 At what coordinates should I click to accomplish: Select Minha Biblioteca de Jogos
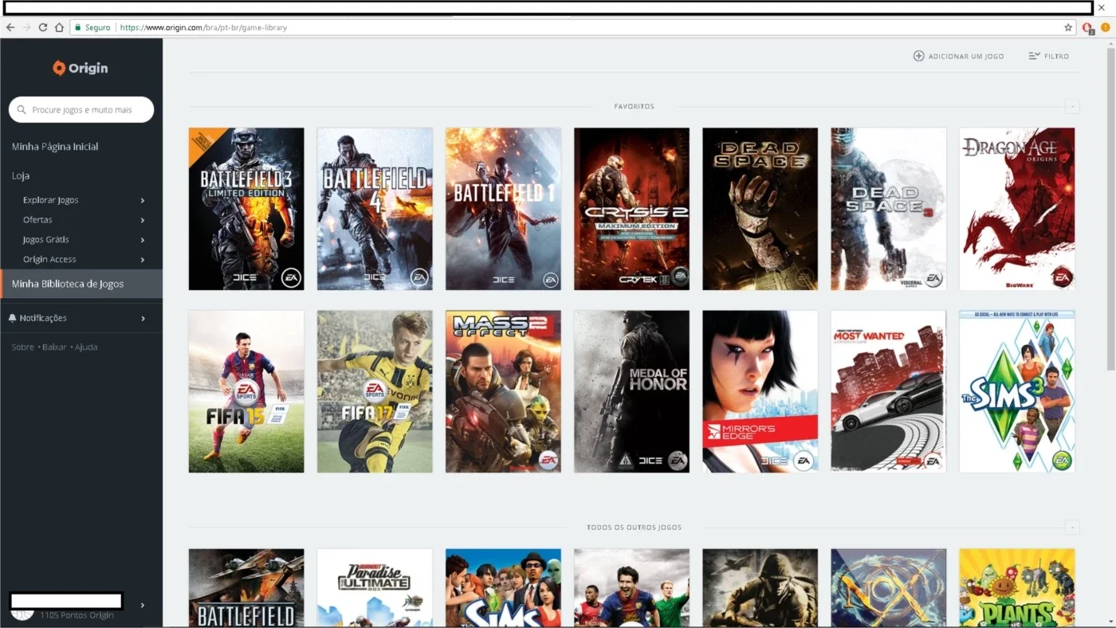click(x=81, y=284)
